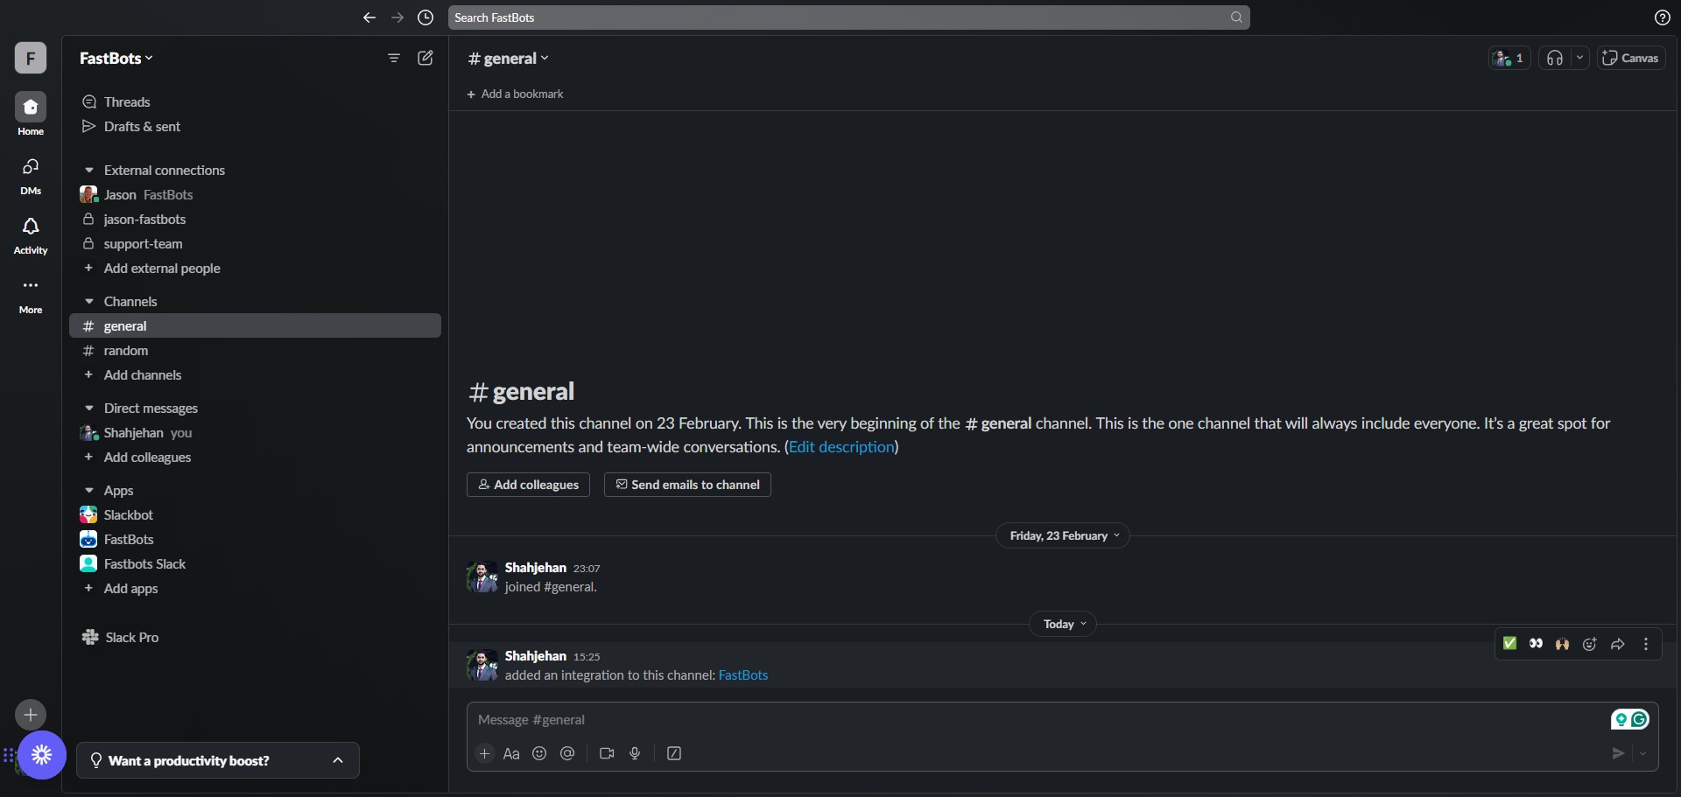
Task: Open the add reaction emoji picker
Action: pos(1590,644)
